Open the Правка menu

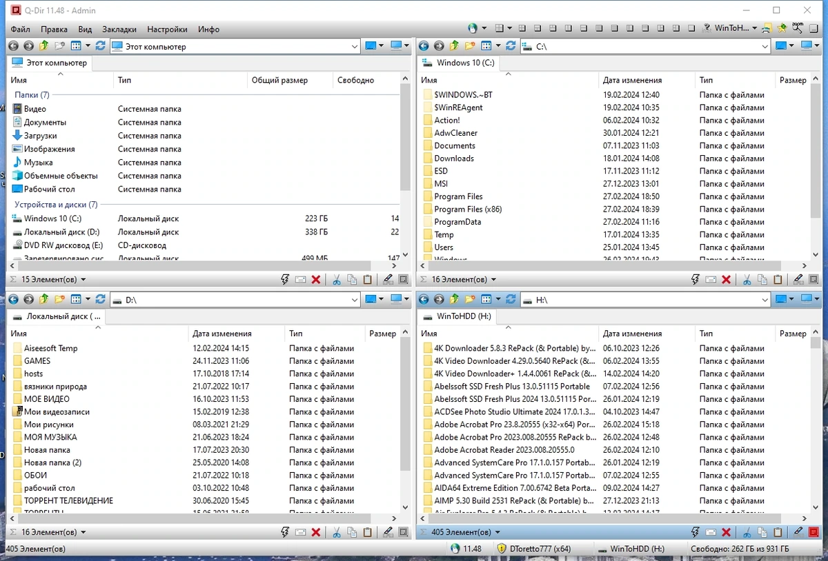54,29
